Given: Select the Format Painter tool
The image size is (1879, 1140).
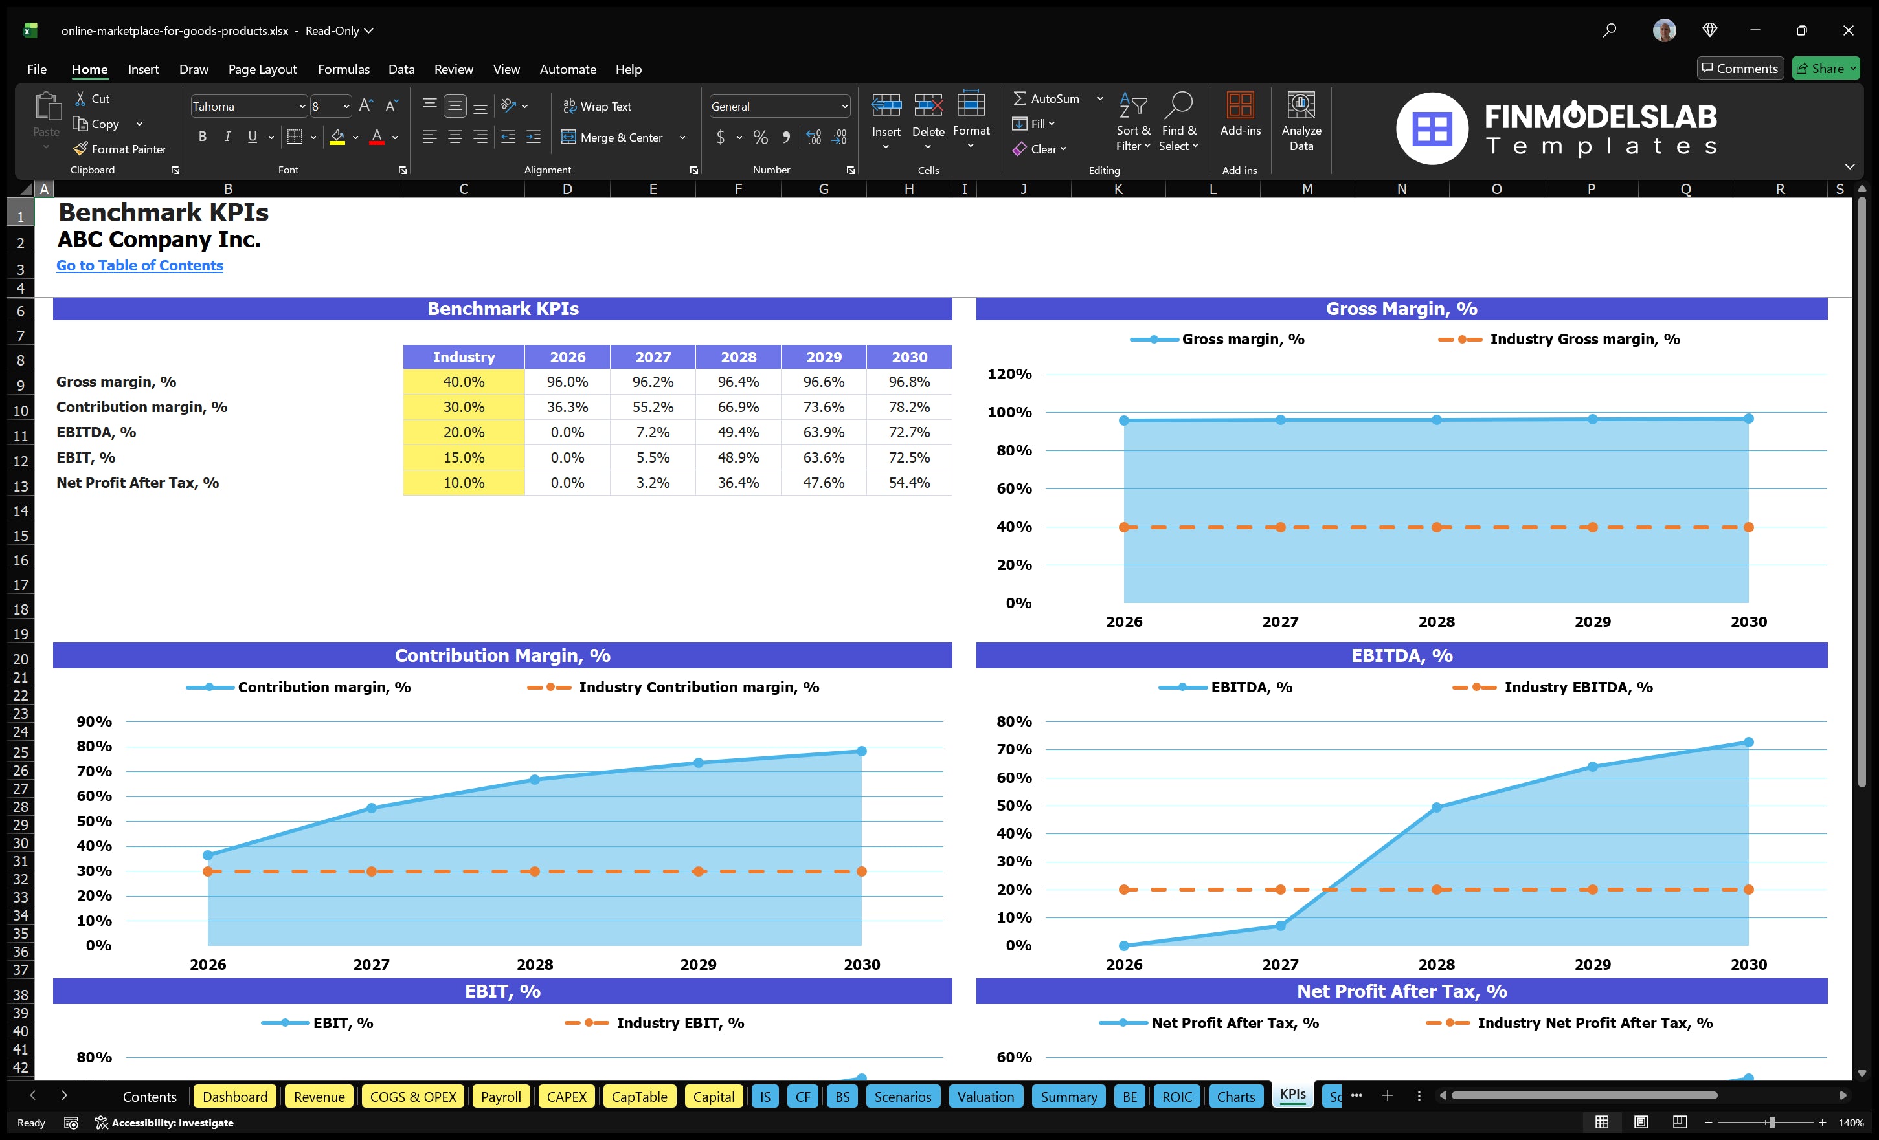Looking at the screenshot, I should pos(120,149).
